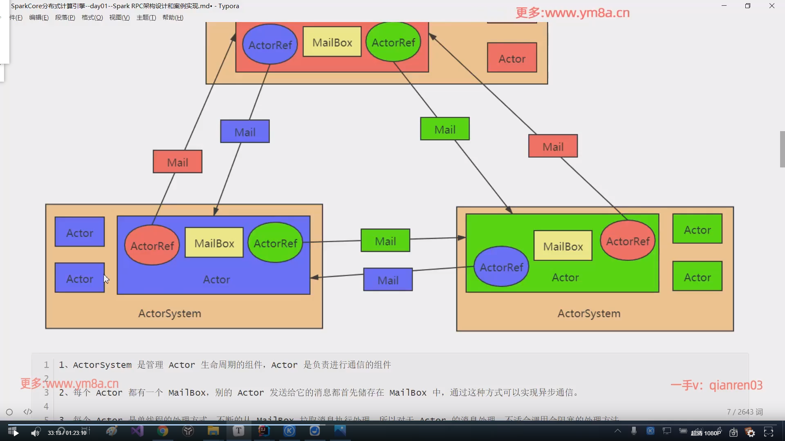The image size is (785, 441).
Task: Toggle Typora source code mode
Action: [28, 412]
